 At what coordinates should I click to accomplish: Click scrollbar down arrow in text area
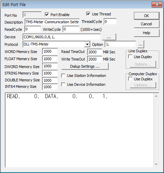pyautogui.click(x=156, y=164)
